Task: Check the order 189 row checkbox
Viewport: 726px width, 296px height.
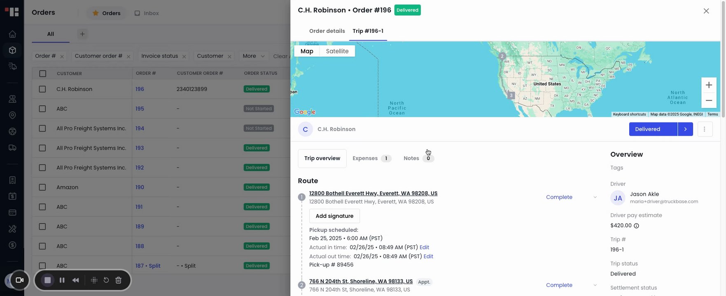Action: [x=42, y=227]
